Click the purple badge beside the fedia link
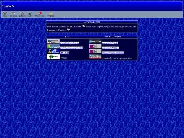184x138 pixels. click(95, 46)
